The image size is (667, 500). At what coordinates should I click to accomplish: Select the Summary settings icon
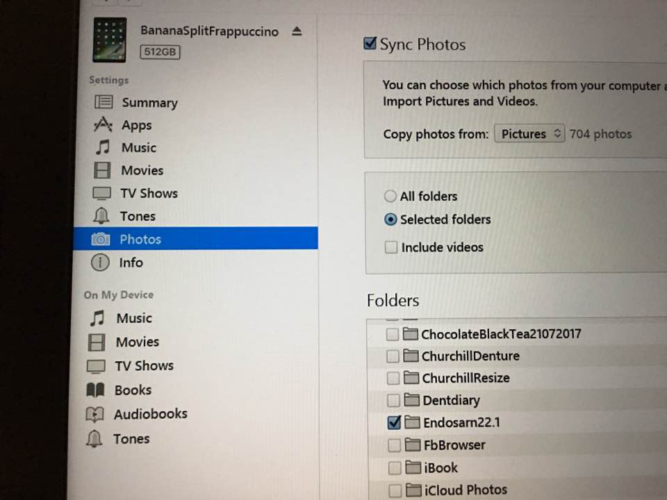coord(103,102)
